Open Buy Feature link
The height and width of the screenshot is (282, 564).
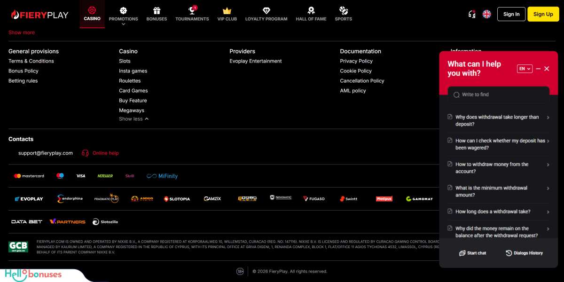[133, 101]
